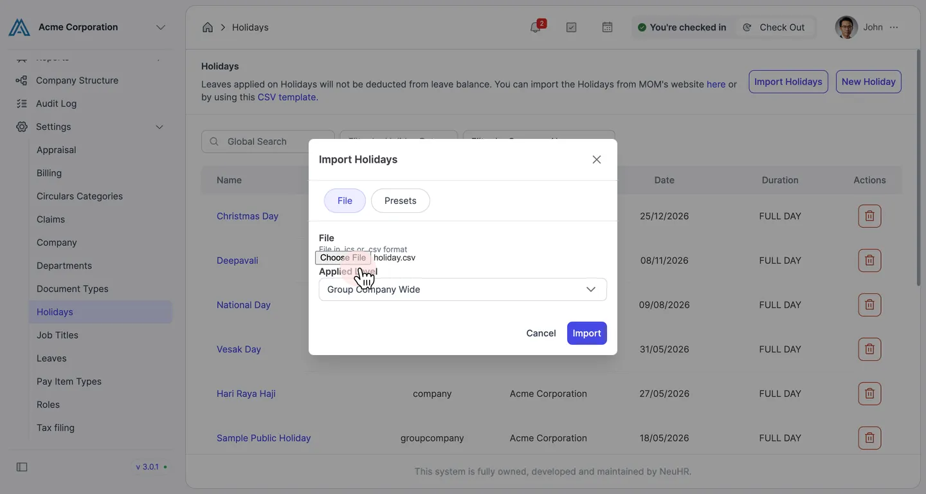The height and width of the screenshot is (494, 926).
Task: Click the page vertical scrollbar
Action: 917,169
